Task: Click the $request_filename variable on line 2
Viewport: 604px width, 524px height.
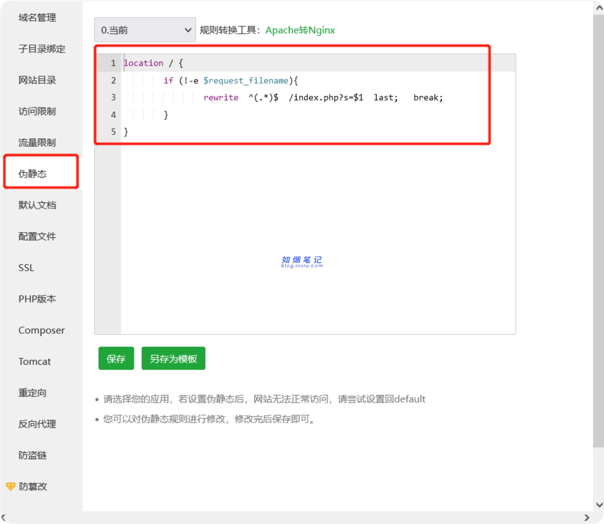Action: point(246,81)
